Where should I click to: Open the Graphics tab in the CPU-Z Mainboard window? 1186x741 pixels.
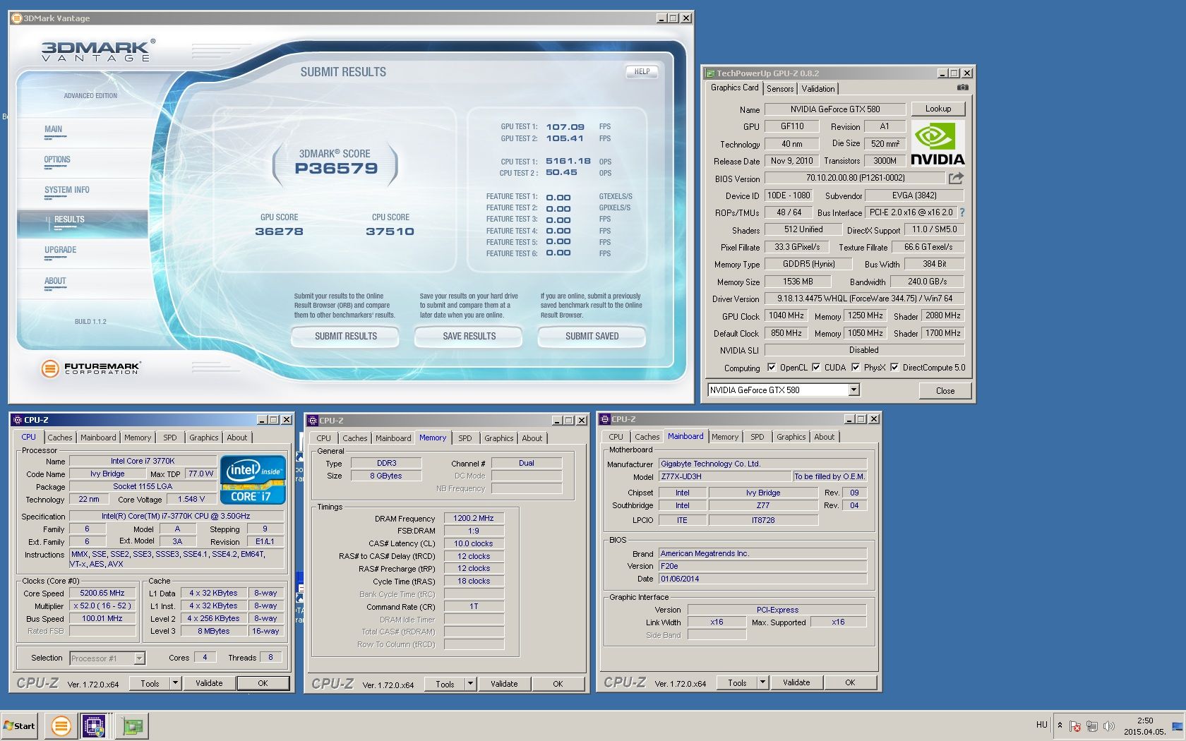point(791,437)
